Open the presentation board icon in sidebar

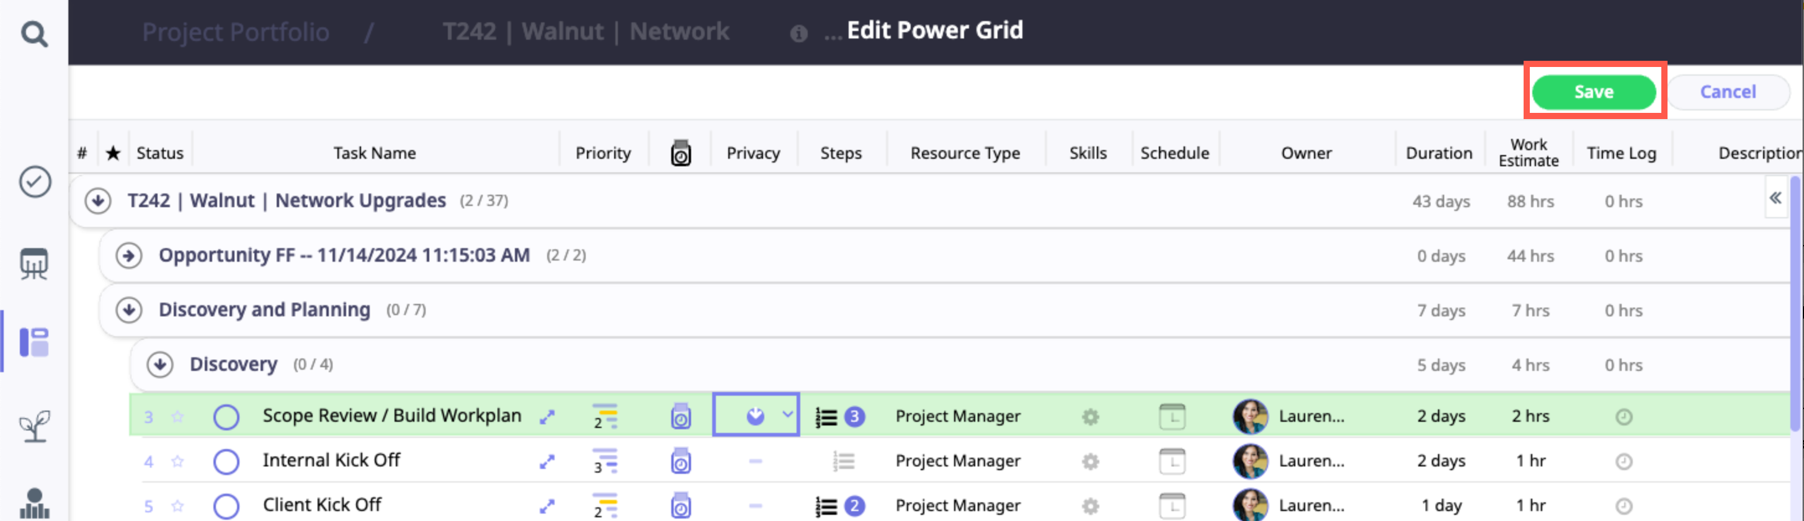[x=34, y=264]
